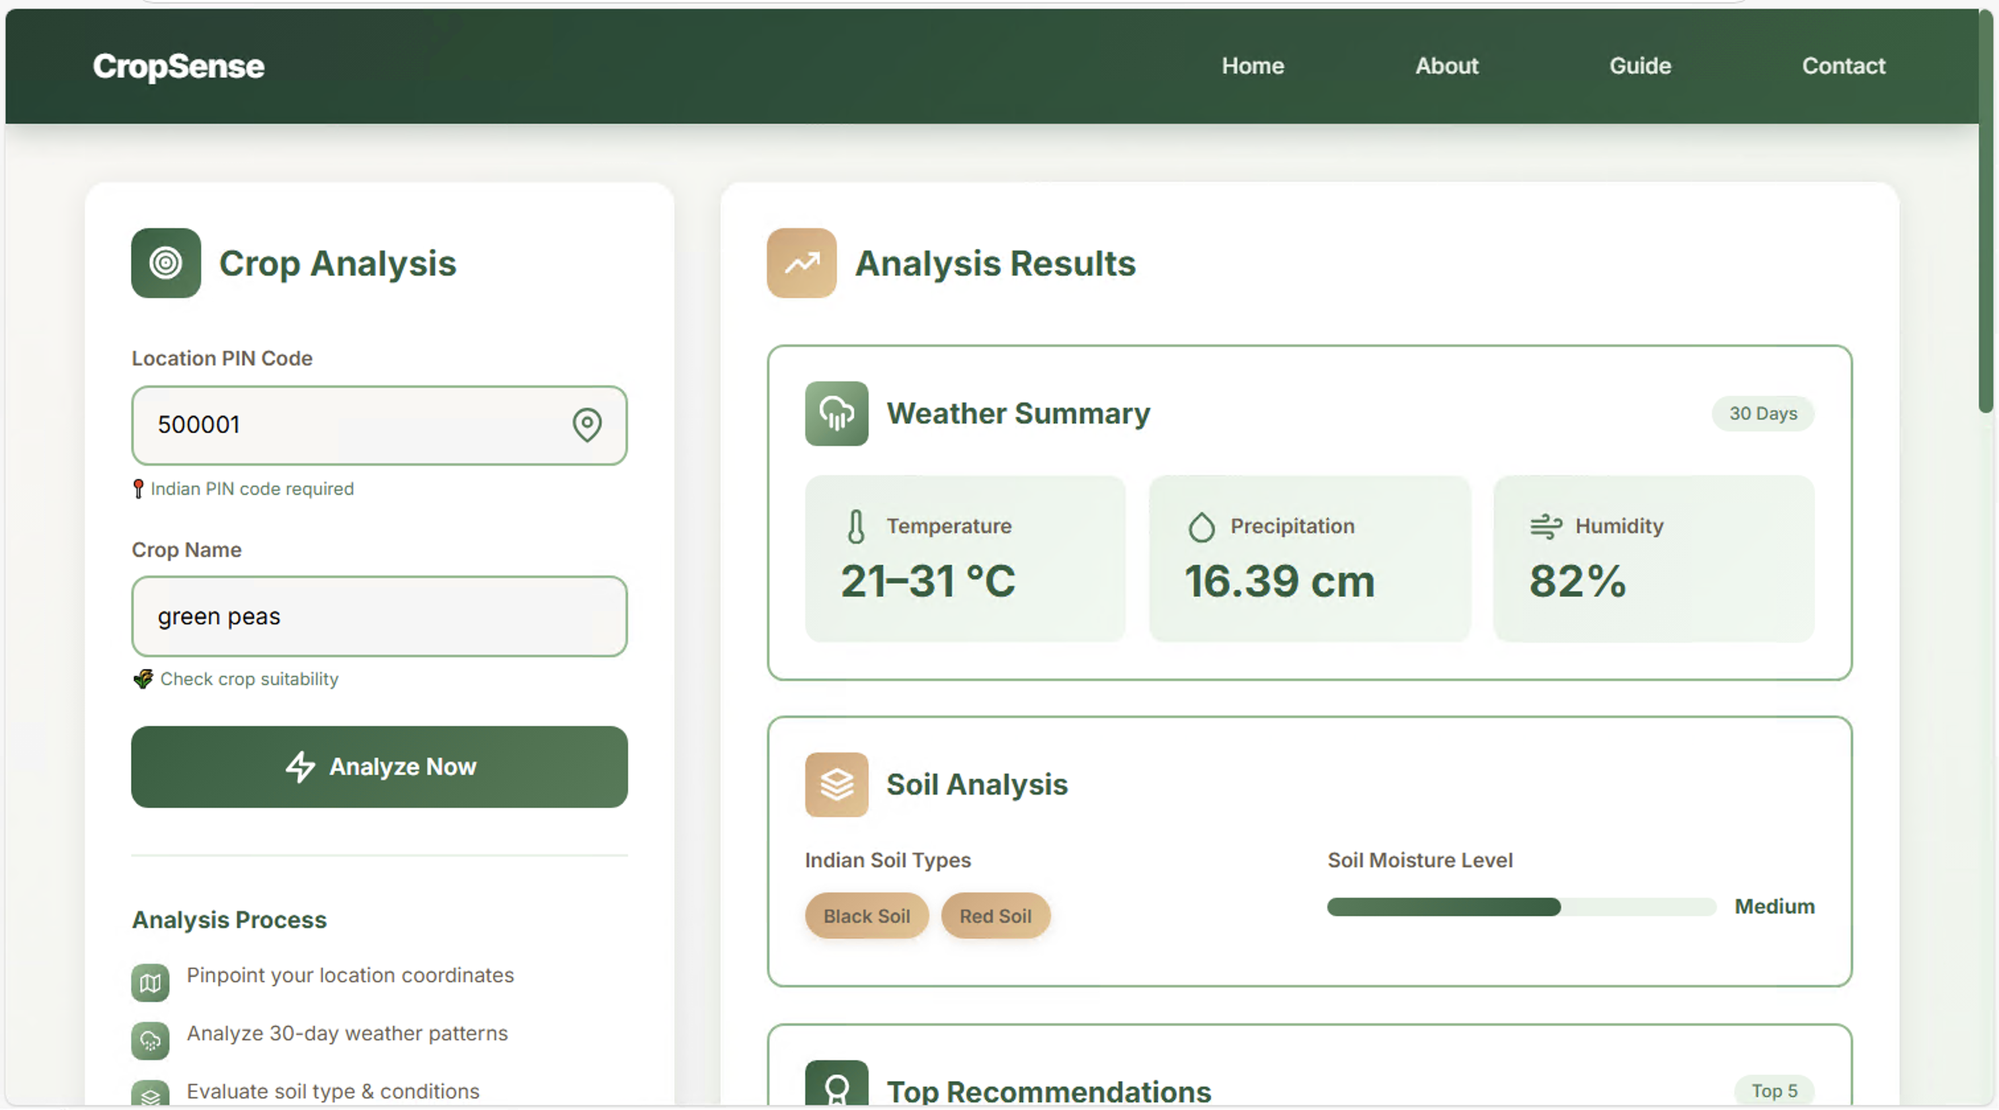
Task: Click into the Crop Name input field
Action: (x=379, y=616)
